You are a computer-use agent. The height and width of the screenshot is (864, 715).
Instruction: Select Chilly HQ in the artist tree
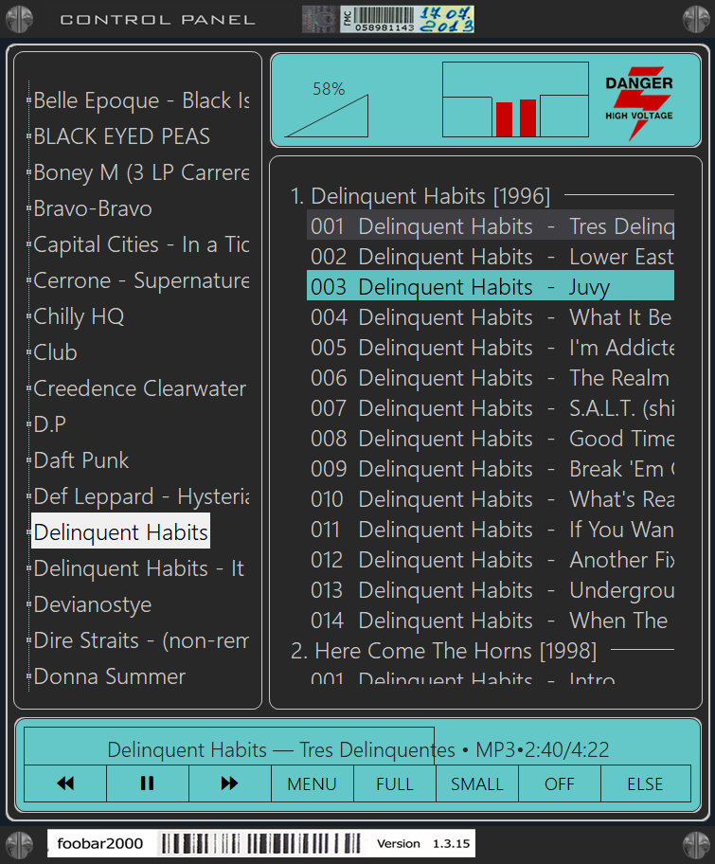click(x=79, y=316)
